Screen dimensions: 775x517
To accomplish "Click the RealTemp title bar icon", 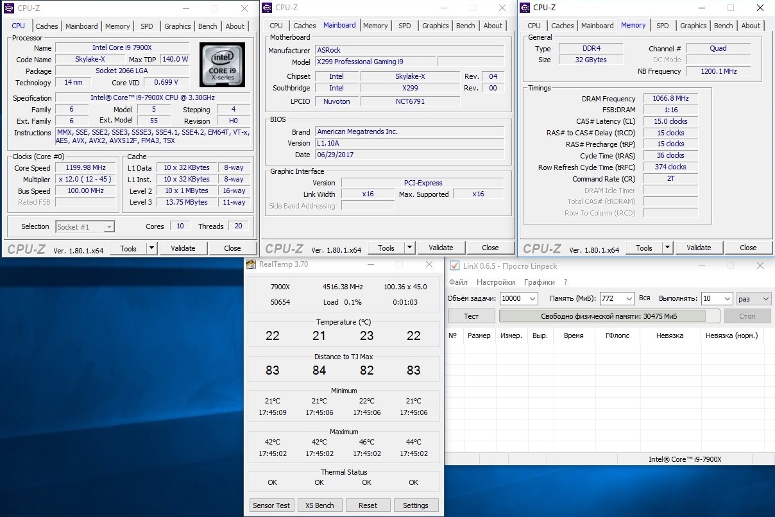I will [x=252, y=264].
